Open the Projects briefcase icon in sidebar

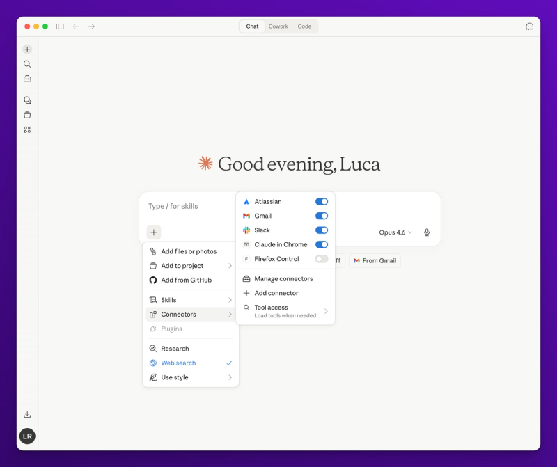[x=26, y=79]
